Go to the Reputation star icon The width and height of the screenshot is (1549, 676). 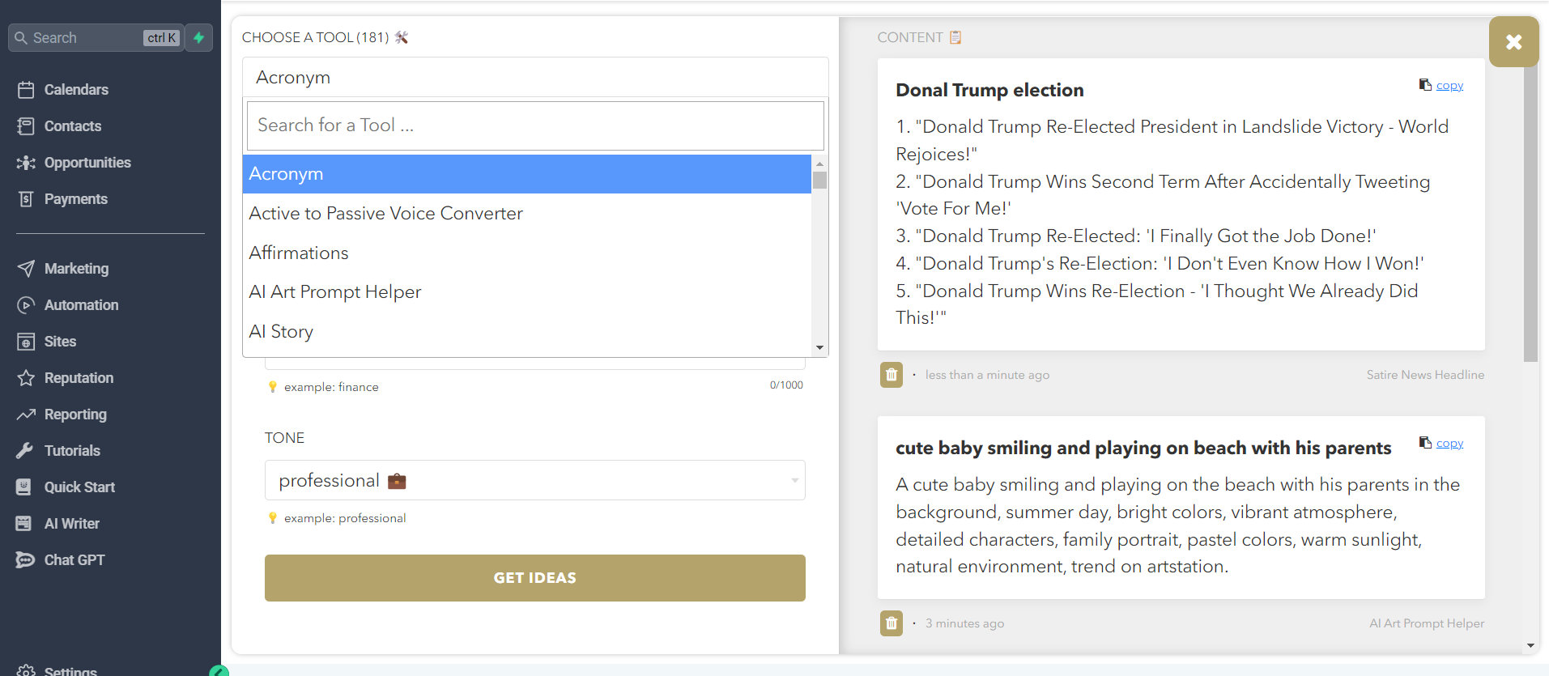26,378
